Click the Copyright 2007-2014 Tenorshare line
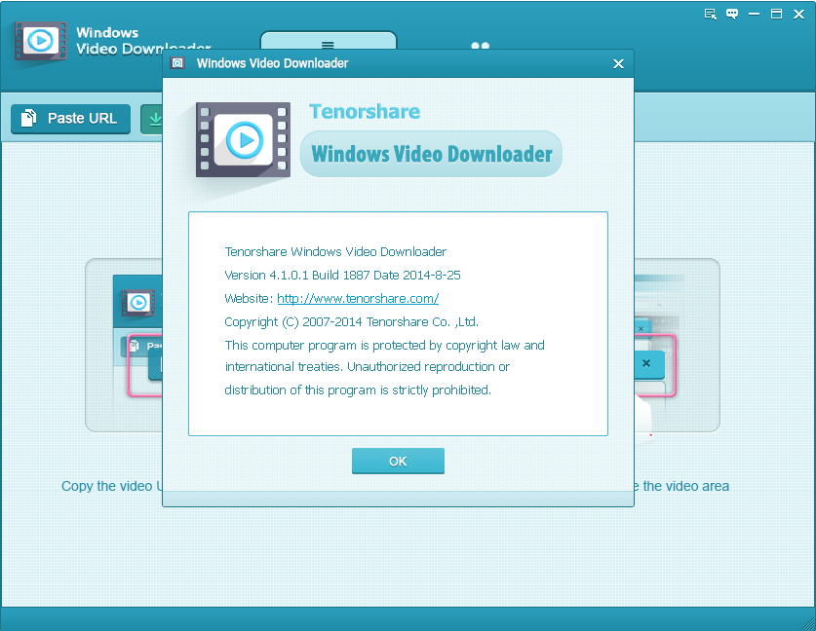Image resolution: width=816 pixels, height=631 pixels. [x=351, y=321]
